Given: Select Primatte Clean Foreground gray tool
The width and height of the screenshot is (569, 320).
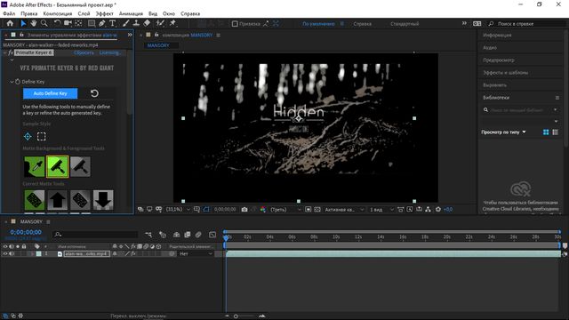Looking at the screenshot, I should pos(80,166).
